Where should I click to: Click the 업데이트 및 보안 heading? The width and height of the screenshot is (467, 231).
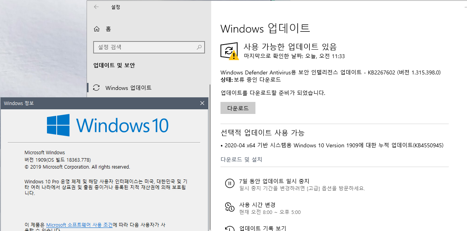point(114,66)
